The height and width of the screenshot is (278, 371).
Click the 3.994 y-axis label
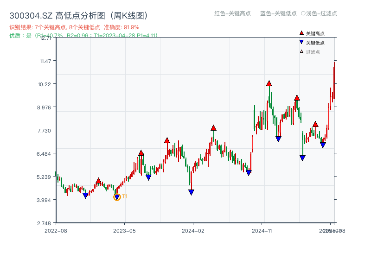click(x=44, y=200)
